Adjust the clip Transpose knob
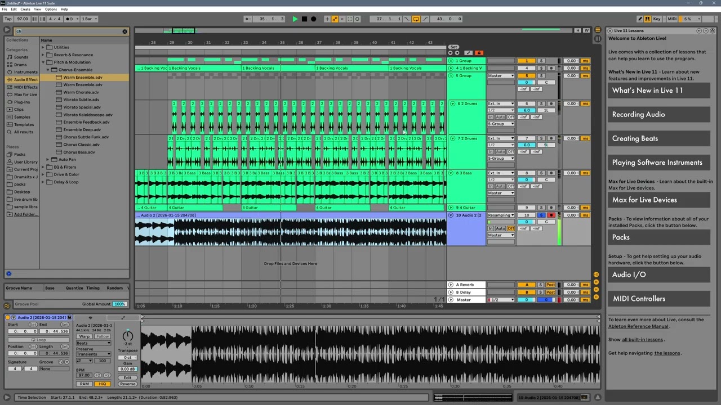This screenshot has width=721, height=405. 128,336
